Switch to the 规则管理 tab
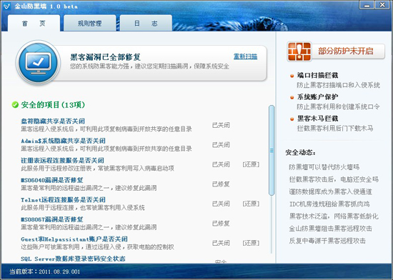 (90, 24)
